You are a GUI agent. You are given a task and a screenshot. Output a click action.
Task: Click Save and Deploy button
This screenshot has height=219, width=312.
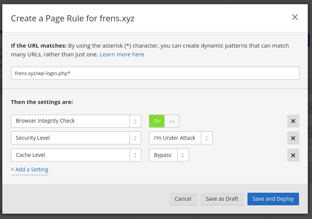coord(273,199)
